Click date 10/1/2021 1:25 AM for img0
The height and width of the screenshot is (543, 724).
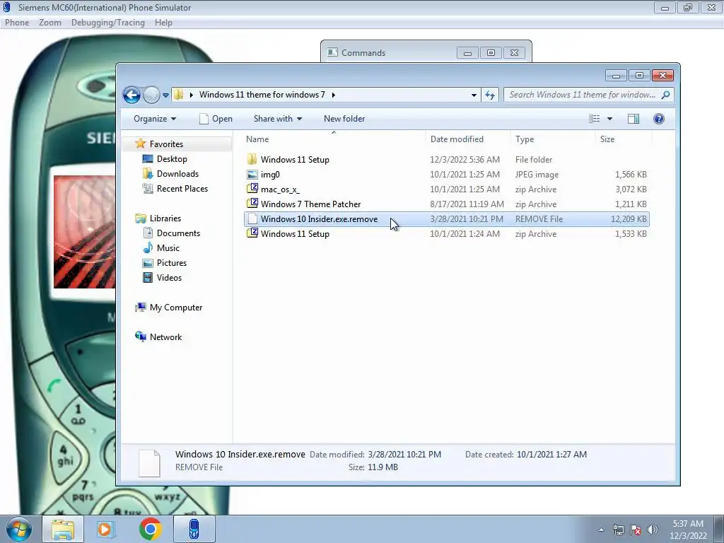point(465,175)
